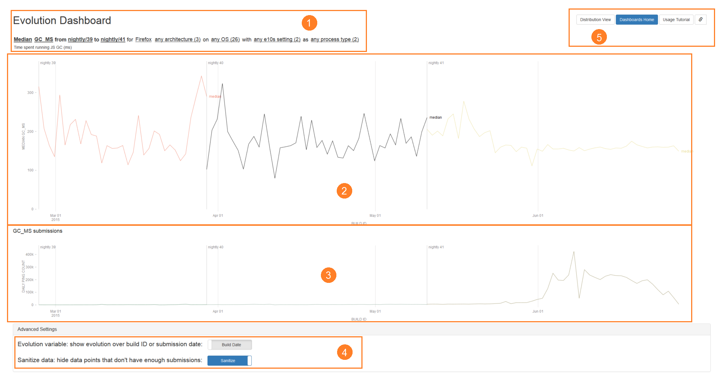Viewport: 725px width, 386px height.
Task: Go to Dashboards Home
Action: point(636,20)
